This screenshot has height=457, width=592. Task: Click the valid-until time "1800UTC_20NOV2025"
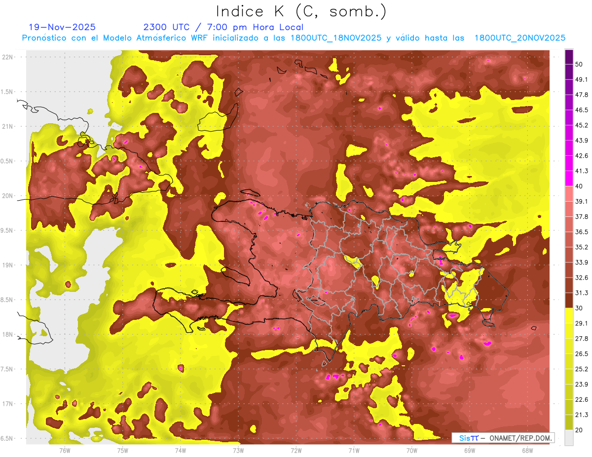coord(520,38)
